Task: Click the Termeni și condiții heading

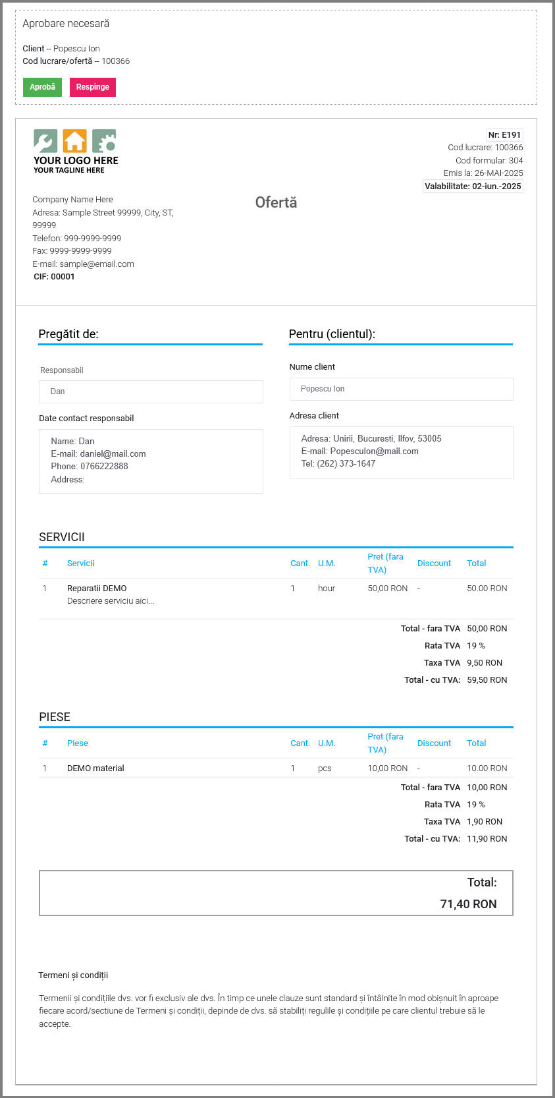Action: pos(73,975)
